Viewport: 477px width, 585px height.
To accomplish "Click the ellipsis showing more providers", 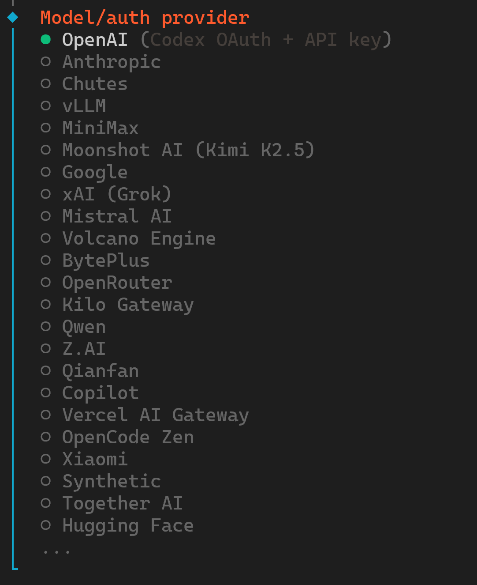I will pyautogui.click(x=56, y=552).
